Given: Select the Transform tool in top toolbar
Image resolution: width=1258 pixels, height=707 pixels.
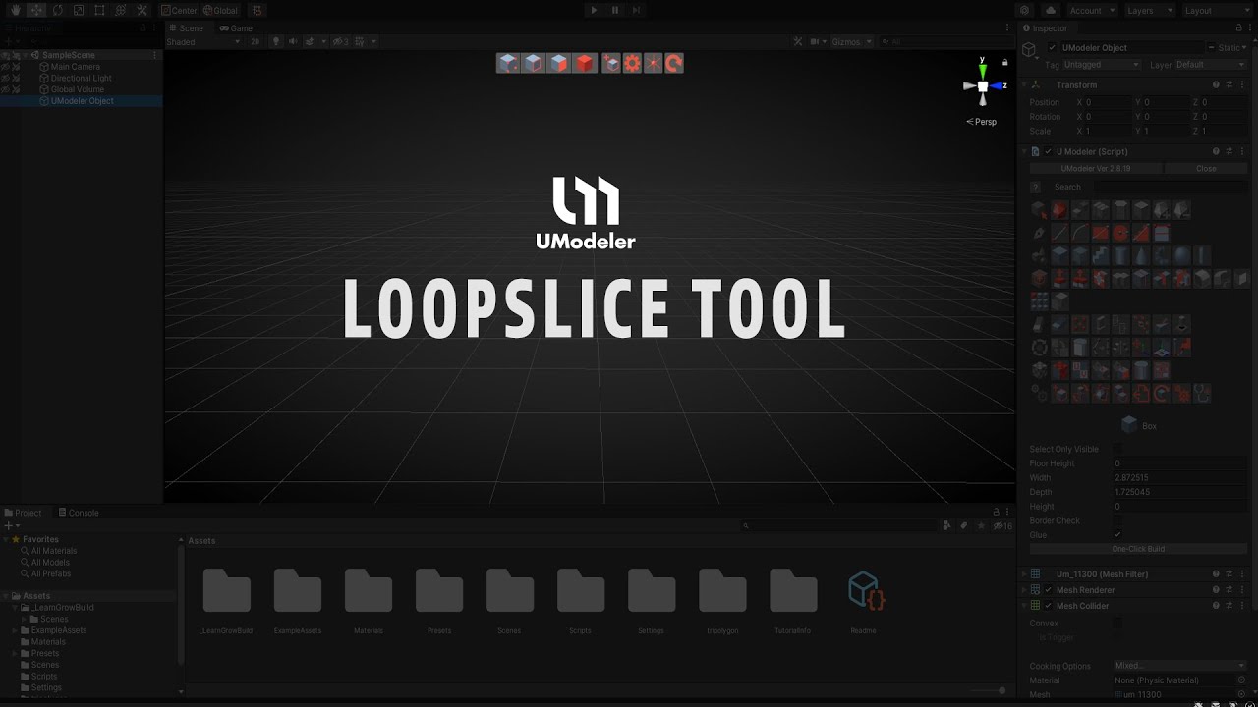Looking at the screenshot, I should tap(121, 10).
